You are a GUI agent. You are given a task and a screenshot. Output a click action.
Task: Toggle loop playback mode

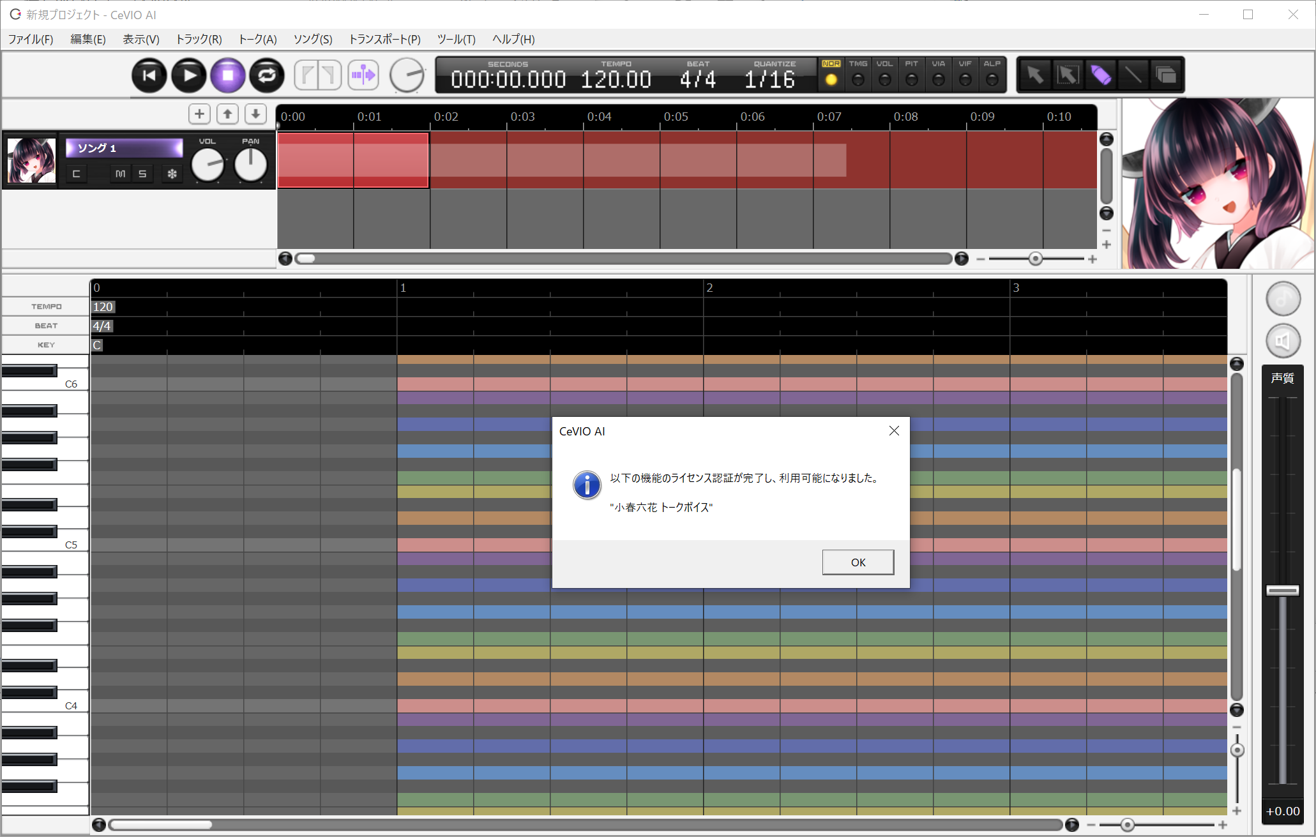(x=267, y=75)
